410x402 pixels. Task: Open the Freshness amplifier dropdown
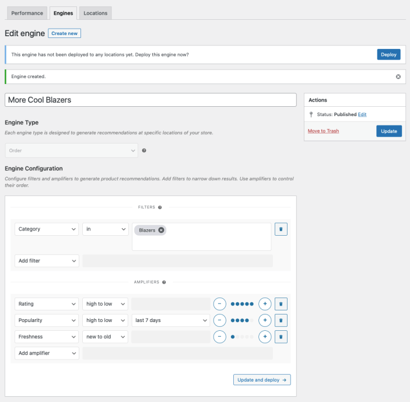tap(47, 337)
